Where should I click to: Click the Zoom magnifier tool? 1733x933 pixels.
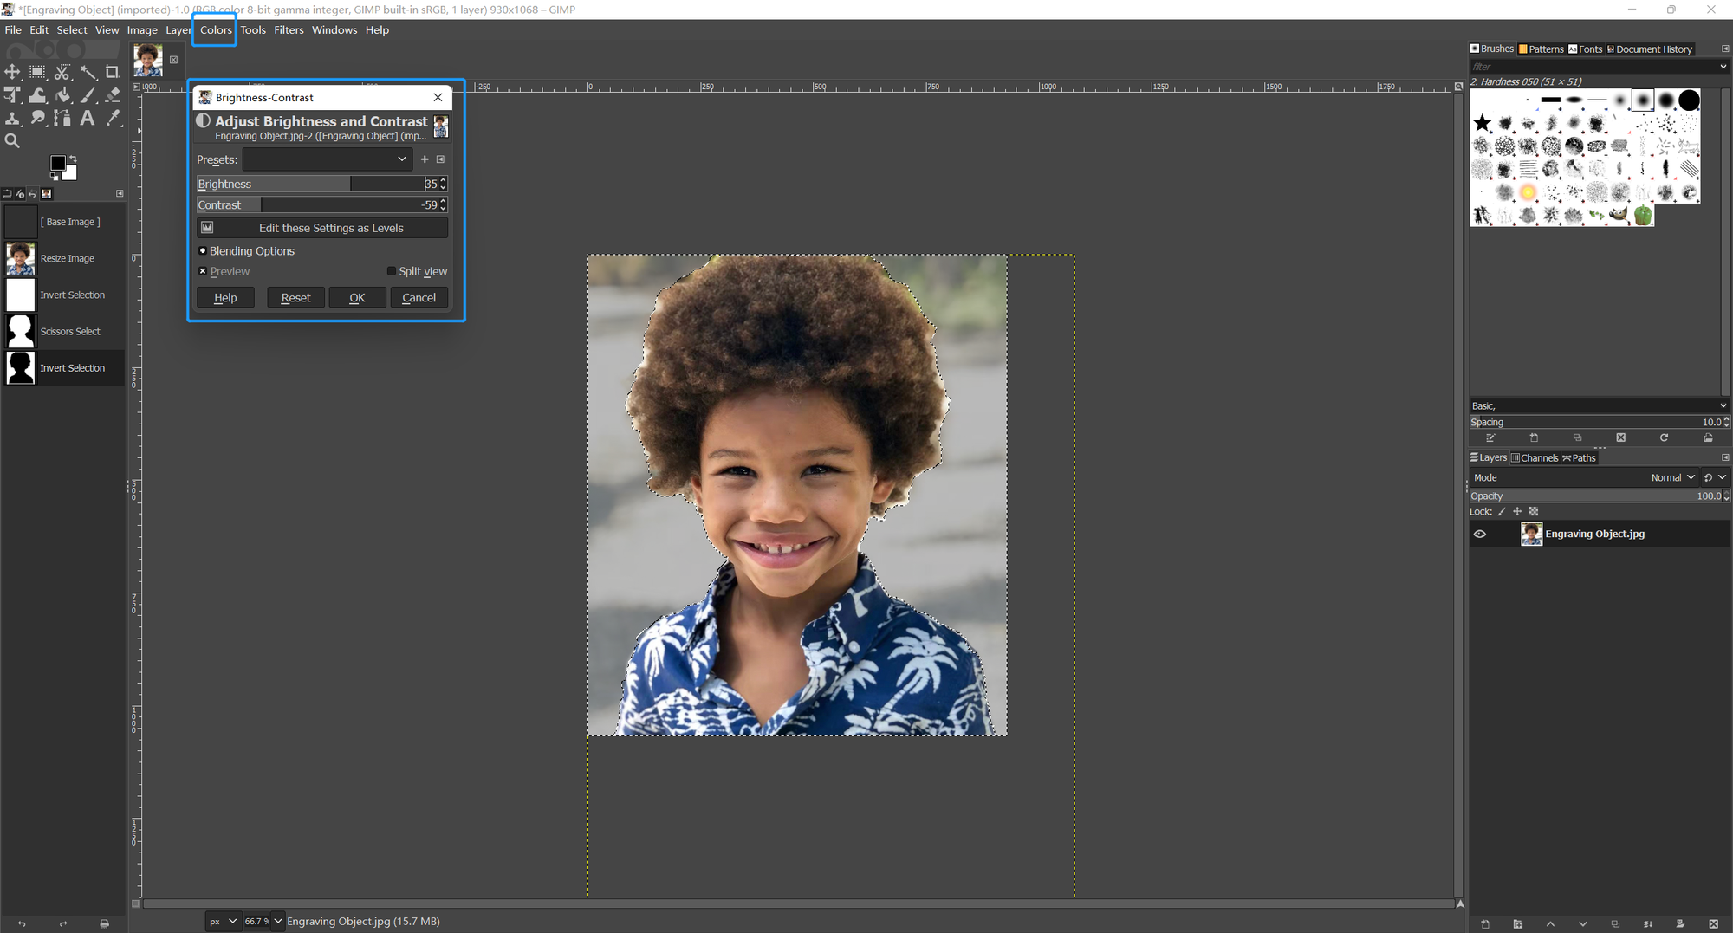click(12, 140)
